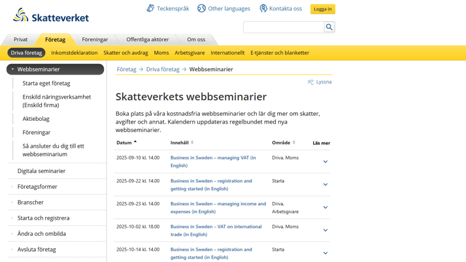This screenshot has width=466, height=262.
Task: Open Digitala seminarier in sidebar
Action: tap(41, 171)
